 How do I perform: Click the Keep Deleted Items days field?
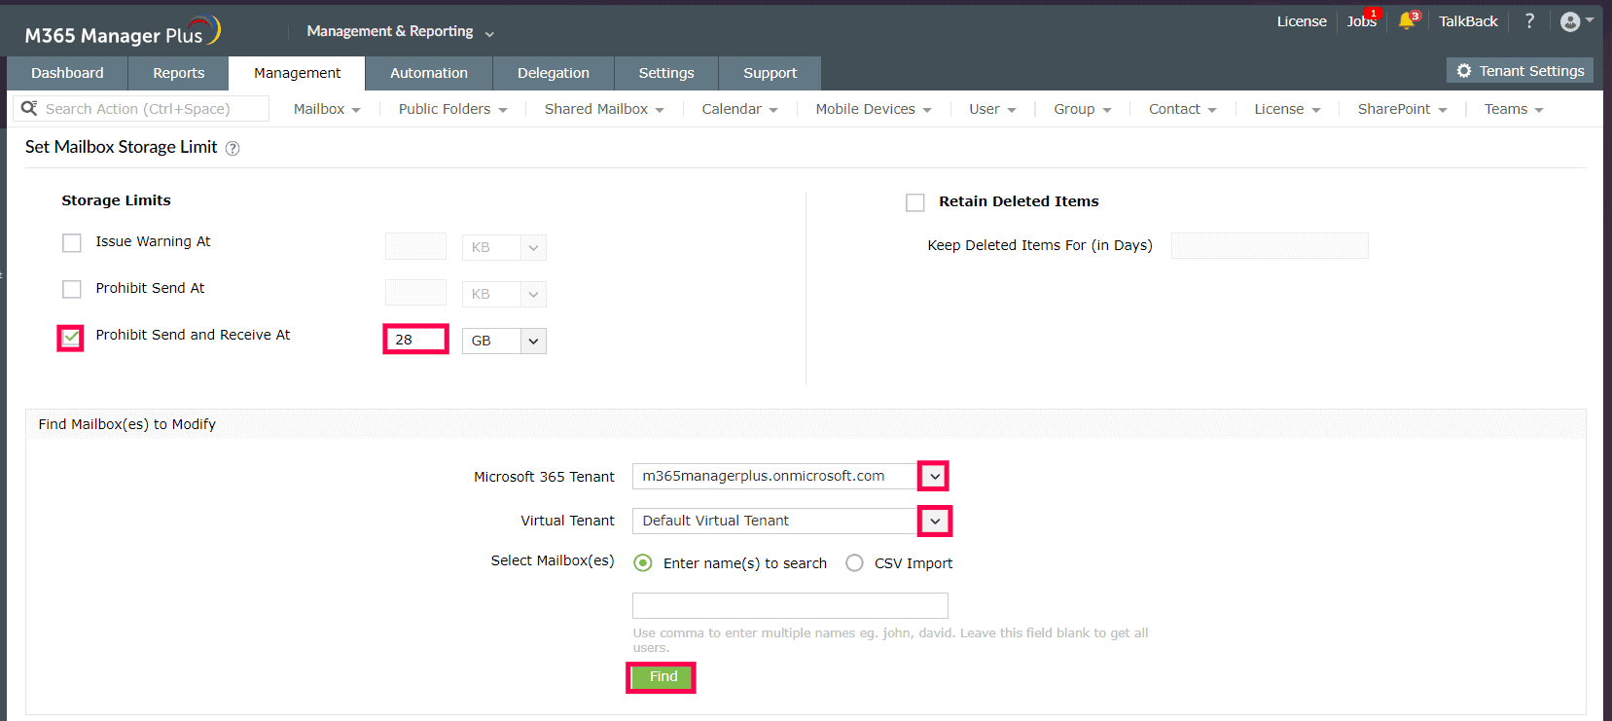(1270, 245)
